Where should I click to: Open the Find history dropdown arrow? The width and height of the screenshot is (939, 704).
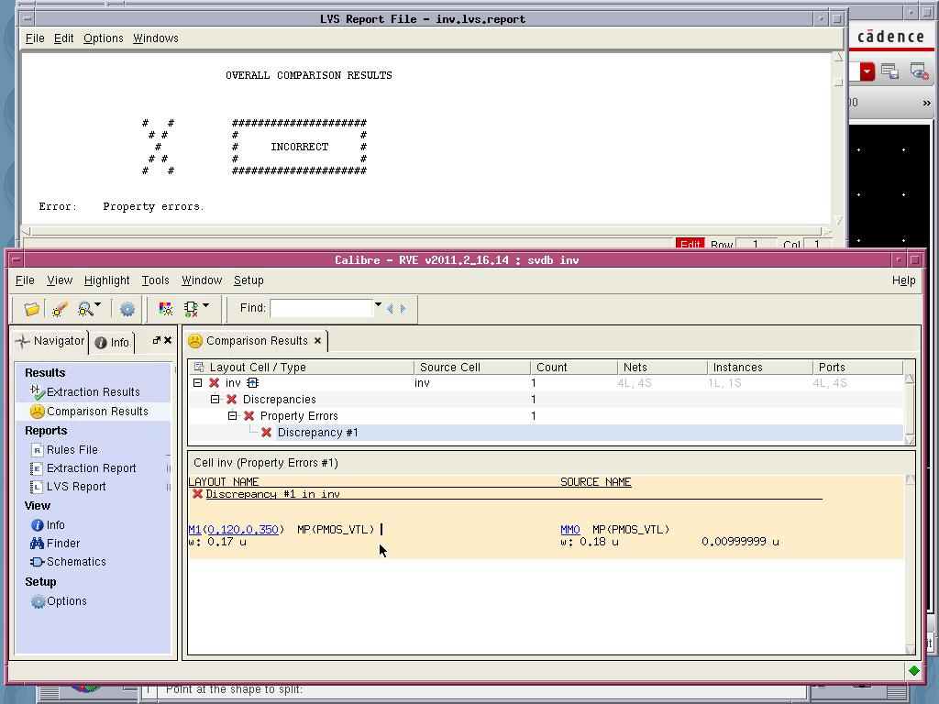click(378, 305)
